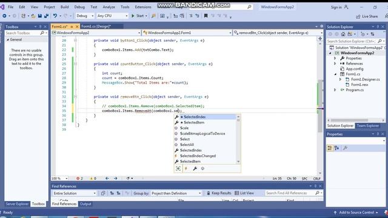The height and width of the screenshot is (218, 388).
Task: Toggle auto-hide pin on Find References panel
Action: click(x=315, y=186)
